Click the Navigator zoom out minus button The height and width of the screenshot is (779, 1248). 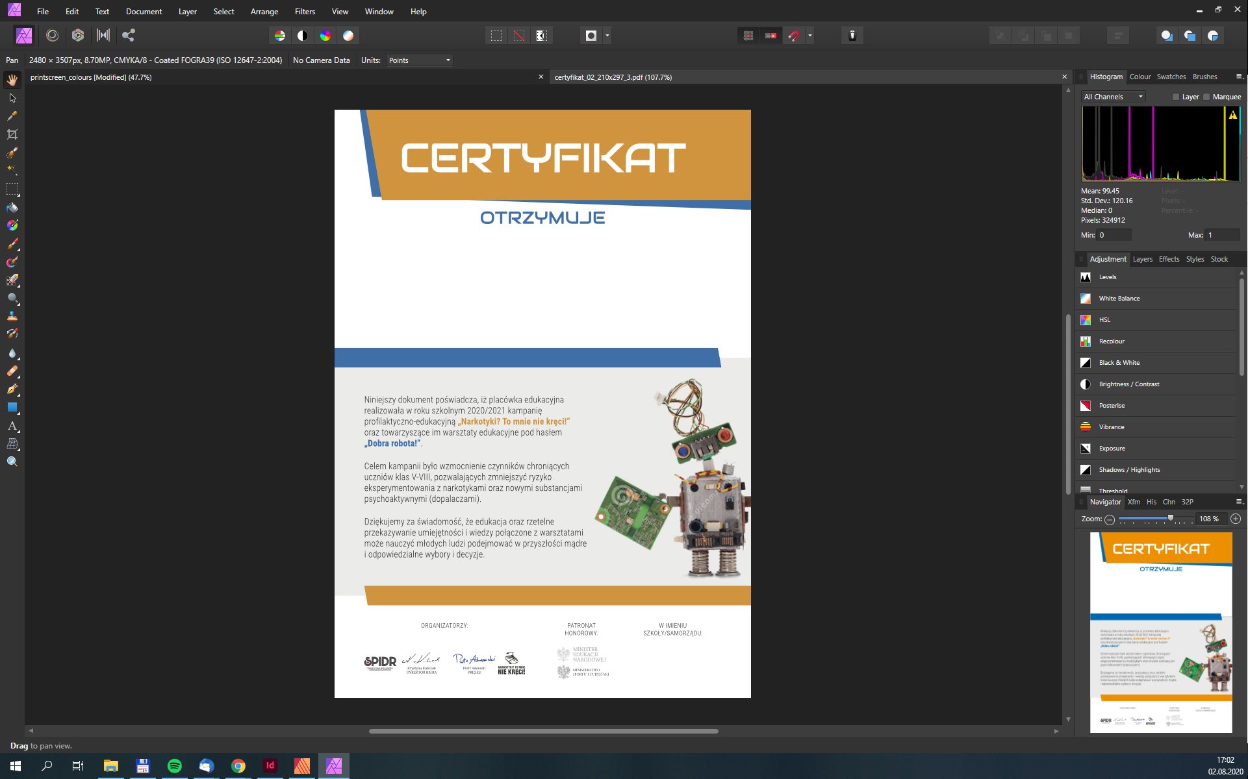(x=1110, y=519)
